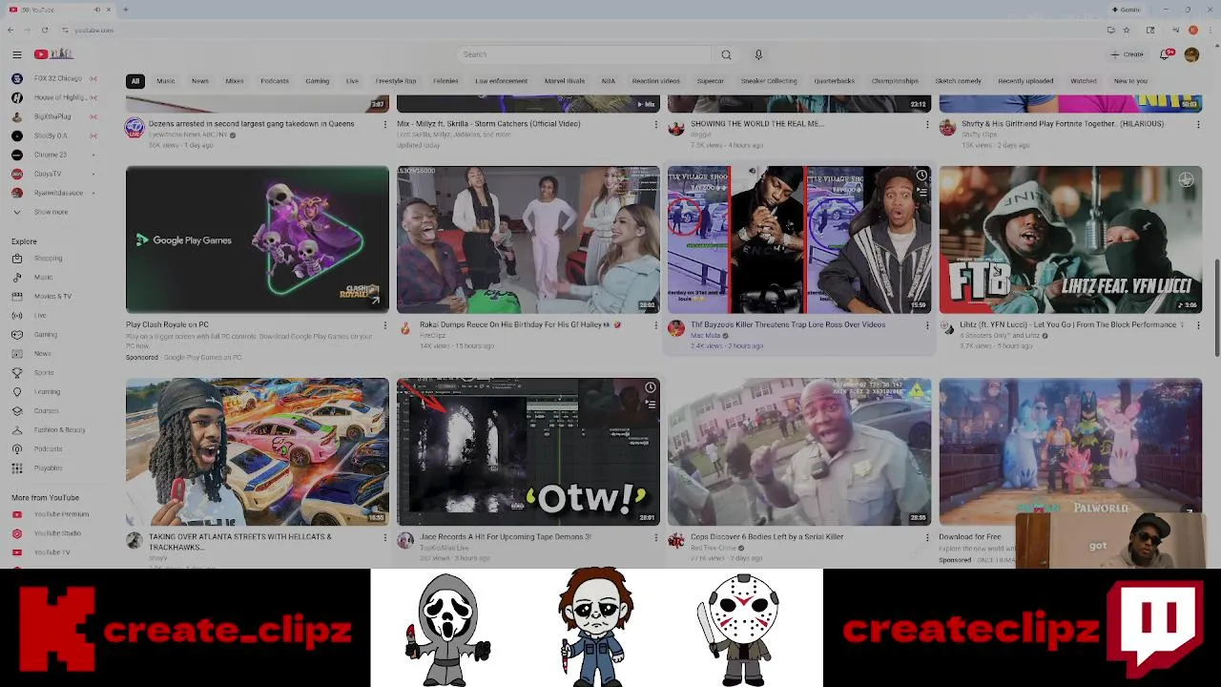Open FOX 32 Chicago subscription
Viewport: 1221px width, 687px height.
tap(55, 78)
